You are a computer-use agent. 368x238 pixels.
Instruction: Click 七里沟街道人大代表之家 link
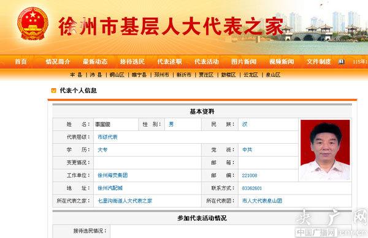coord(125,201)
